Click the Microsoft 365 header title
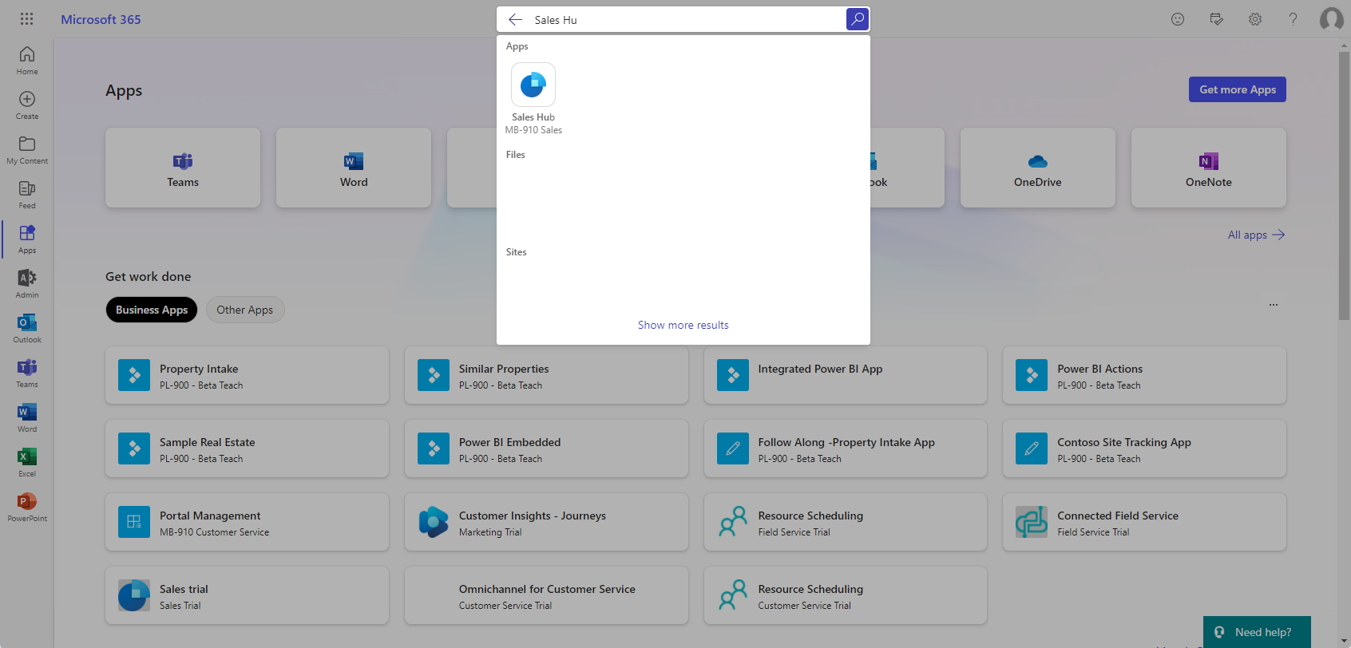Screen dimensions: 1351x648 coord(101,19)
